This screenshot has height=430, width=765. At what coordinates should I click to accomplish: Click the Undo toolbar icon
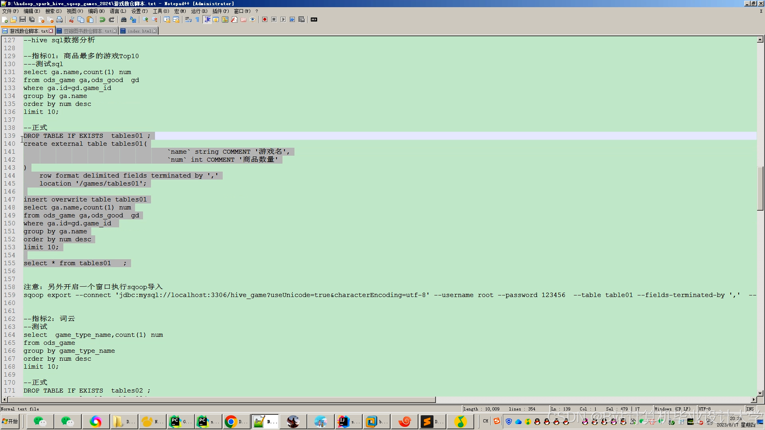click(x=102, y=20)
